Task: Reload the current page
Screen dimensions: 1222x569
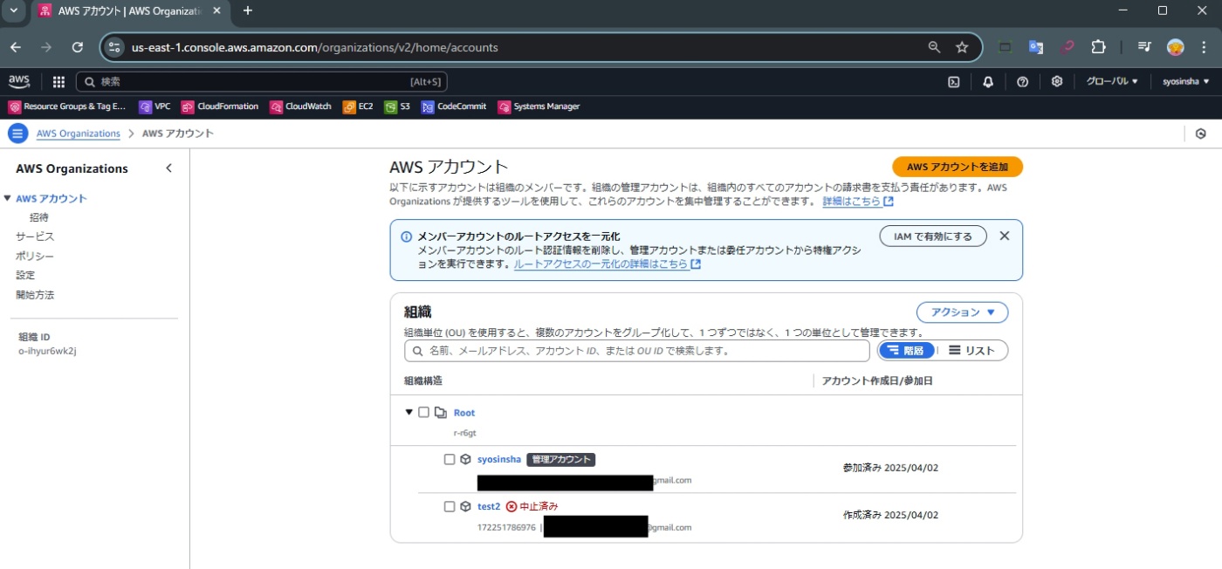Action: click(78, 47)
